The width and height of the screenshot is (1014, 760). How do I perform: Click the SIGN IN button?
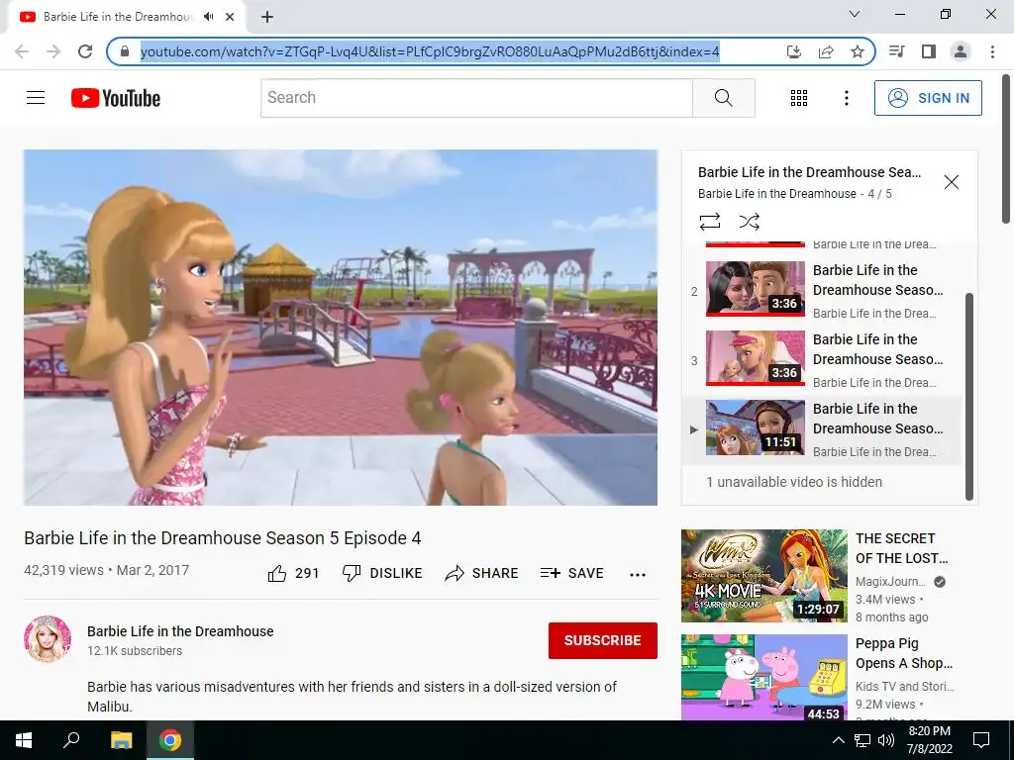[x=928, y=98]
